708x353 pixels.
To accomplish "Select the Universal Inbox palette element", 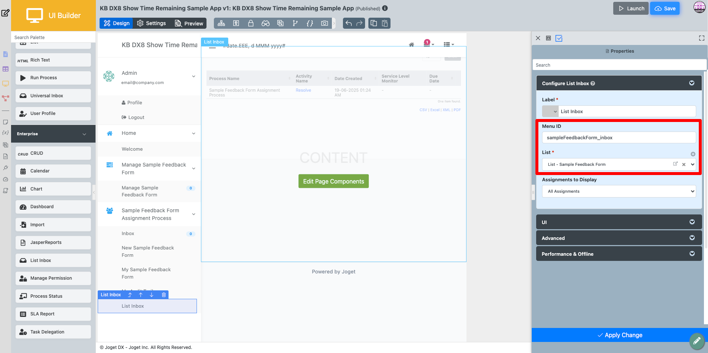I will click(x=53, y=96).
